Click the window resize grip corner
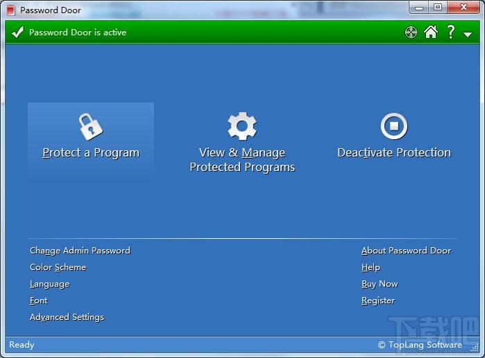The image size is (485, 358). pyautogui.click(x=476, y=349)
